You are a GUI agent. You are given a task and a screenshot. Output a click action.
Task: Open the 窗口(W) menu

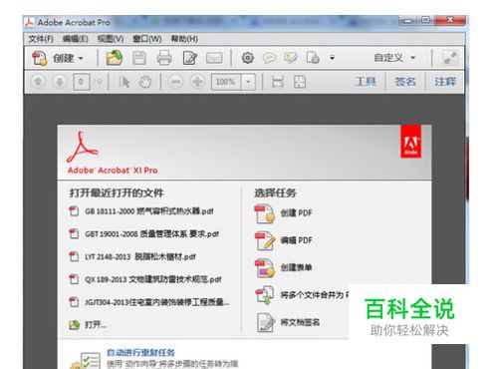coord(147,39)
